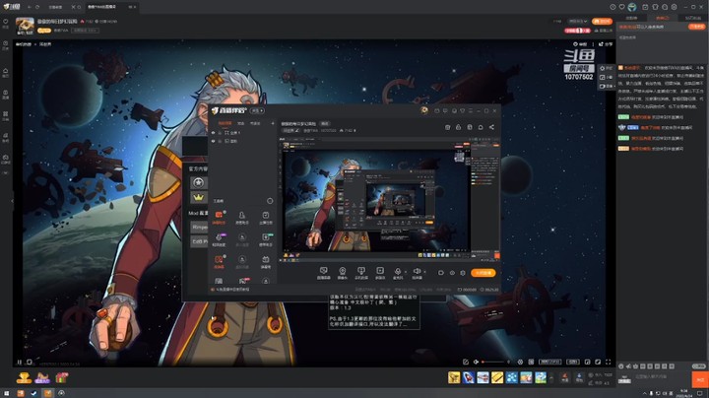709x398 pixels.
Task: Open dropdown left of the orange follow button
Action: pyautogui.click(x=578, y=22)
